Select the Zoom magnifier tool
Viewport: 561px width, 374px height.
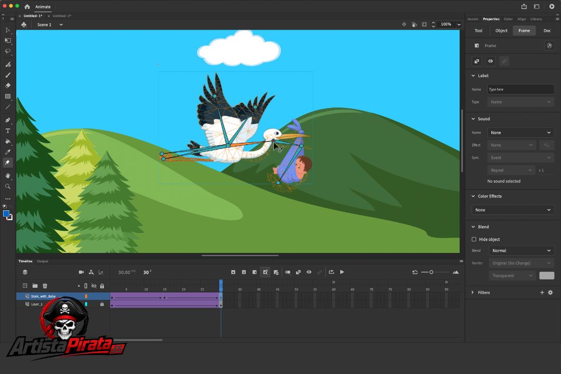[7, 186]
